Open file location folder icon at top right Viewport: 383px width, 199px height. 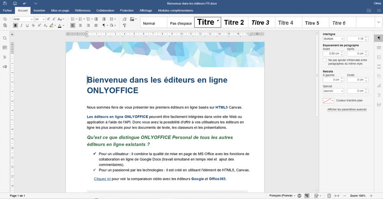click(369, 11)
